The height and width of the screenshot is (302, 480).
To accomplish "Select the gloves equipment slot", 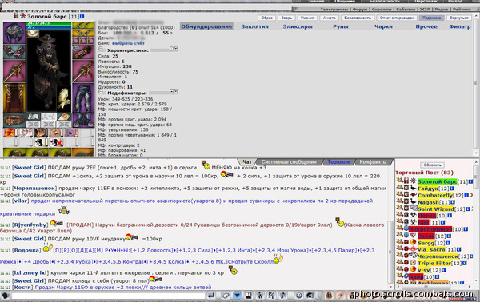I will (14, 51).
